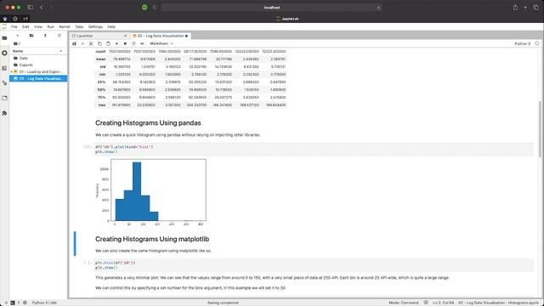Select the JupyterLab browser tab
544x306 pixels.
tap(287, 19)
